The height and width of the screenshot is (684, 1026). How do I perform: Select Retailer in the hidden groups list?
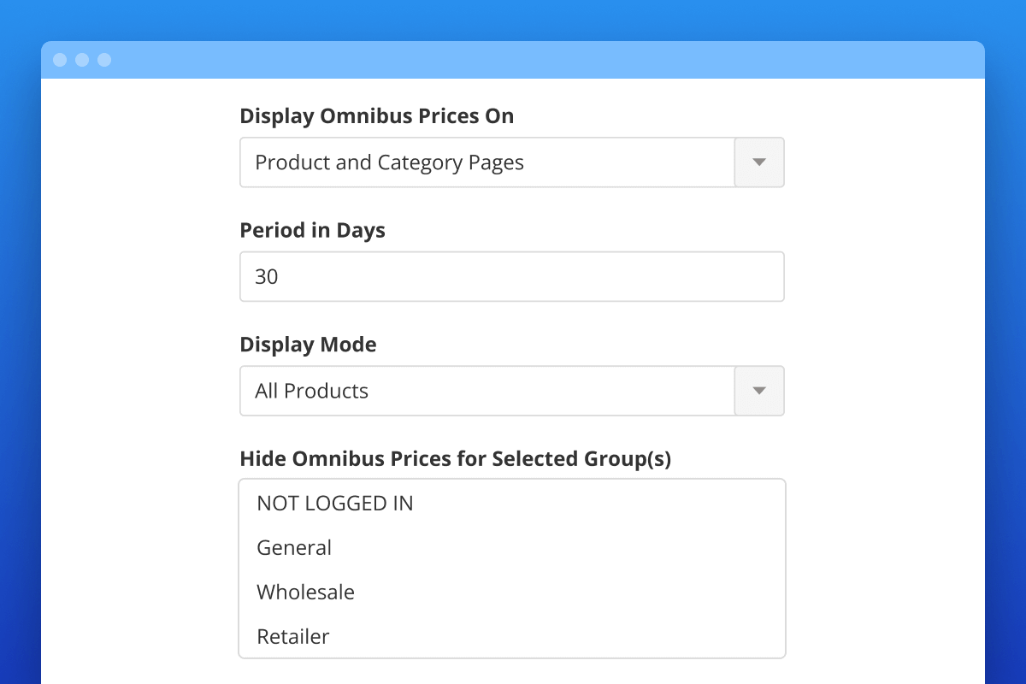(x=292, y=637)
